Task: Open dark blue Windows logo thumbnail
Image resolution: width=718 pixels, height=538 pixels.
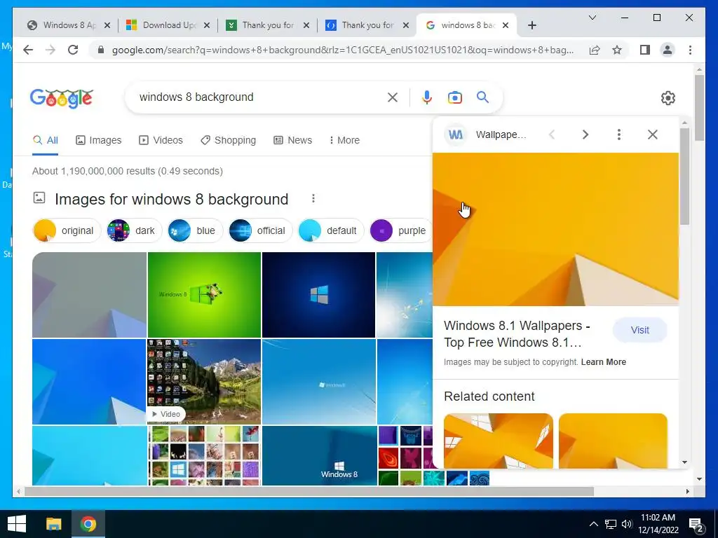Action: (x=319, y=295)
